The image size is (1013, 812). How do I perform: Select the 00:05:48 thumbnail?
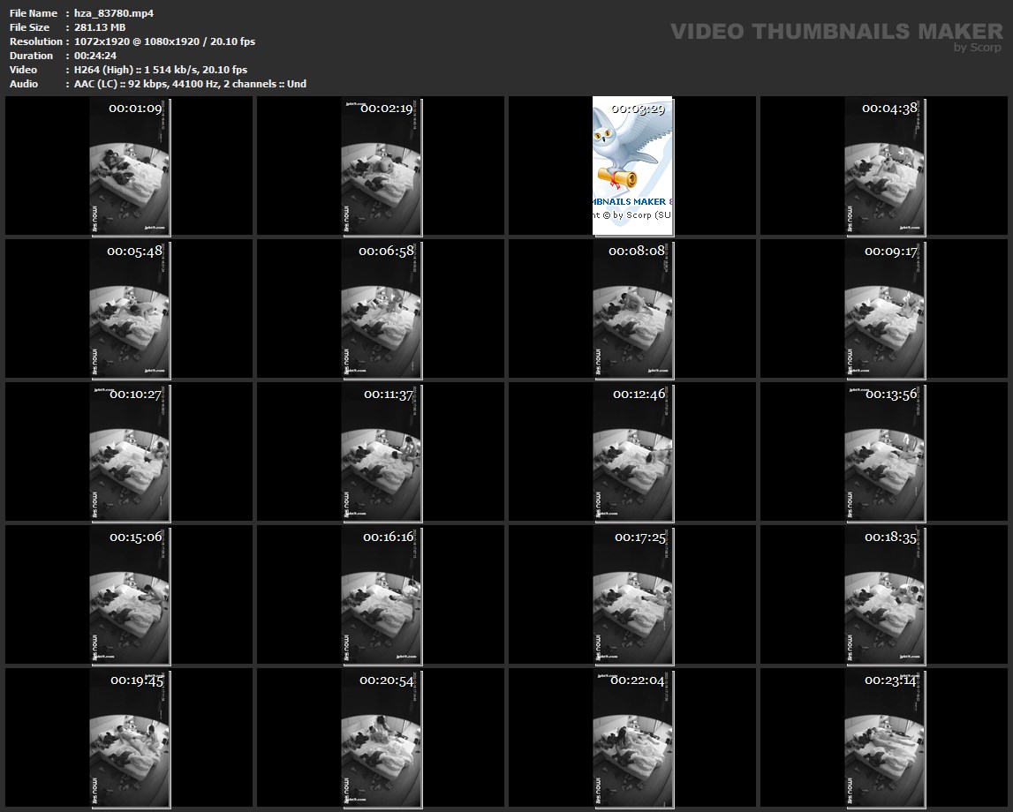[130, 309]
